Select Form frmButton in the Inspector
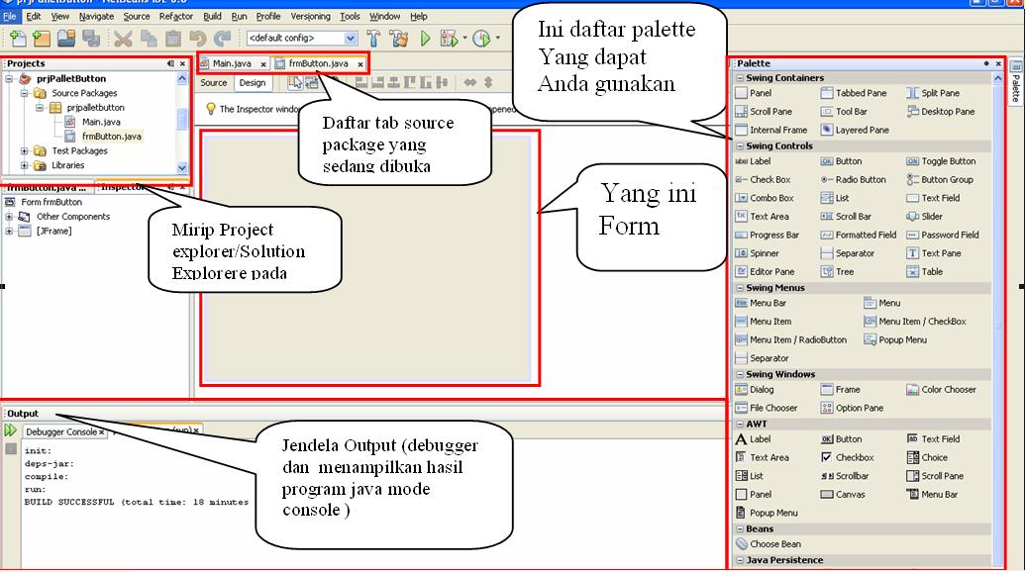 tap(51, 202)
